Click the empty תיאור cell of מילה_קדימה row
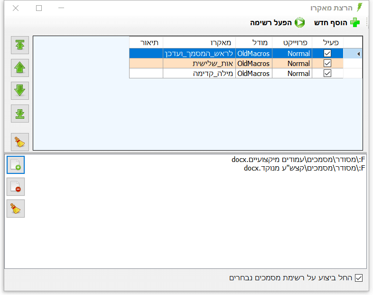This screenshot has width=373, height=295. pyautogui.click(x=146, y=73)
